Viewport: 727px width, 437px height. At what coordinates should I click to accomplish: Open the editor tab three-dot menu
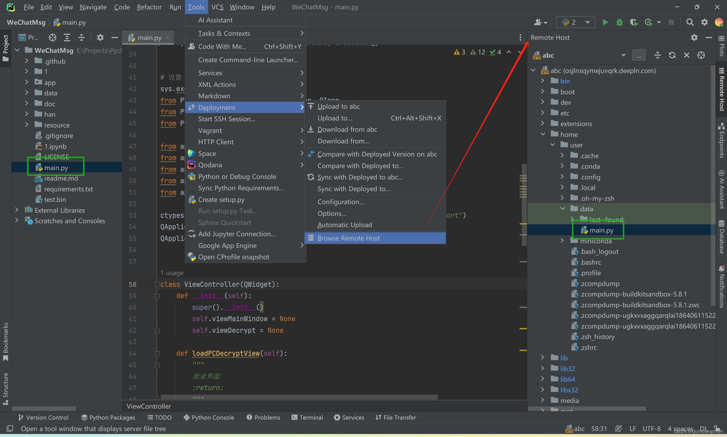(x=520, y=37)
